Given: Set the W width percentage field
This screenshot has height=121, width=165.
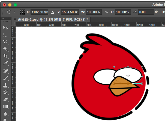Looking at the screenshot, I should tap(94, 12).
